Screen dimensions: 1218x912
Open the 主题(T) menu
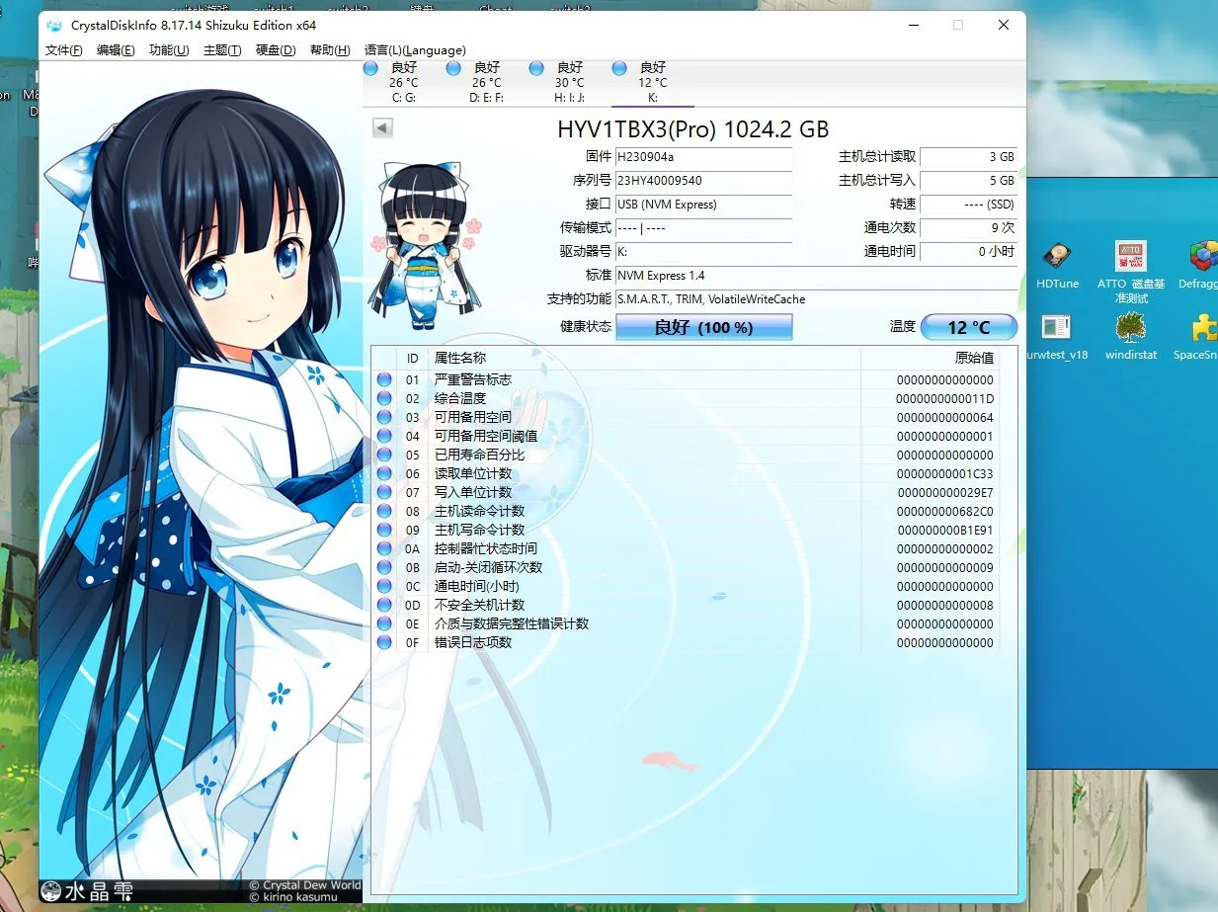point(222,50)
